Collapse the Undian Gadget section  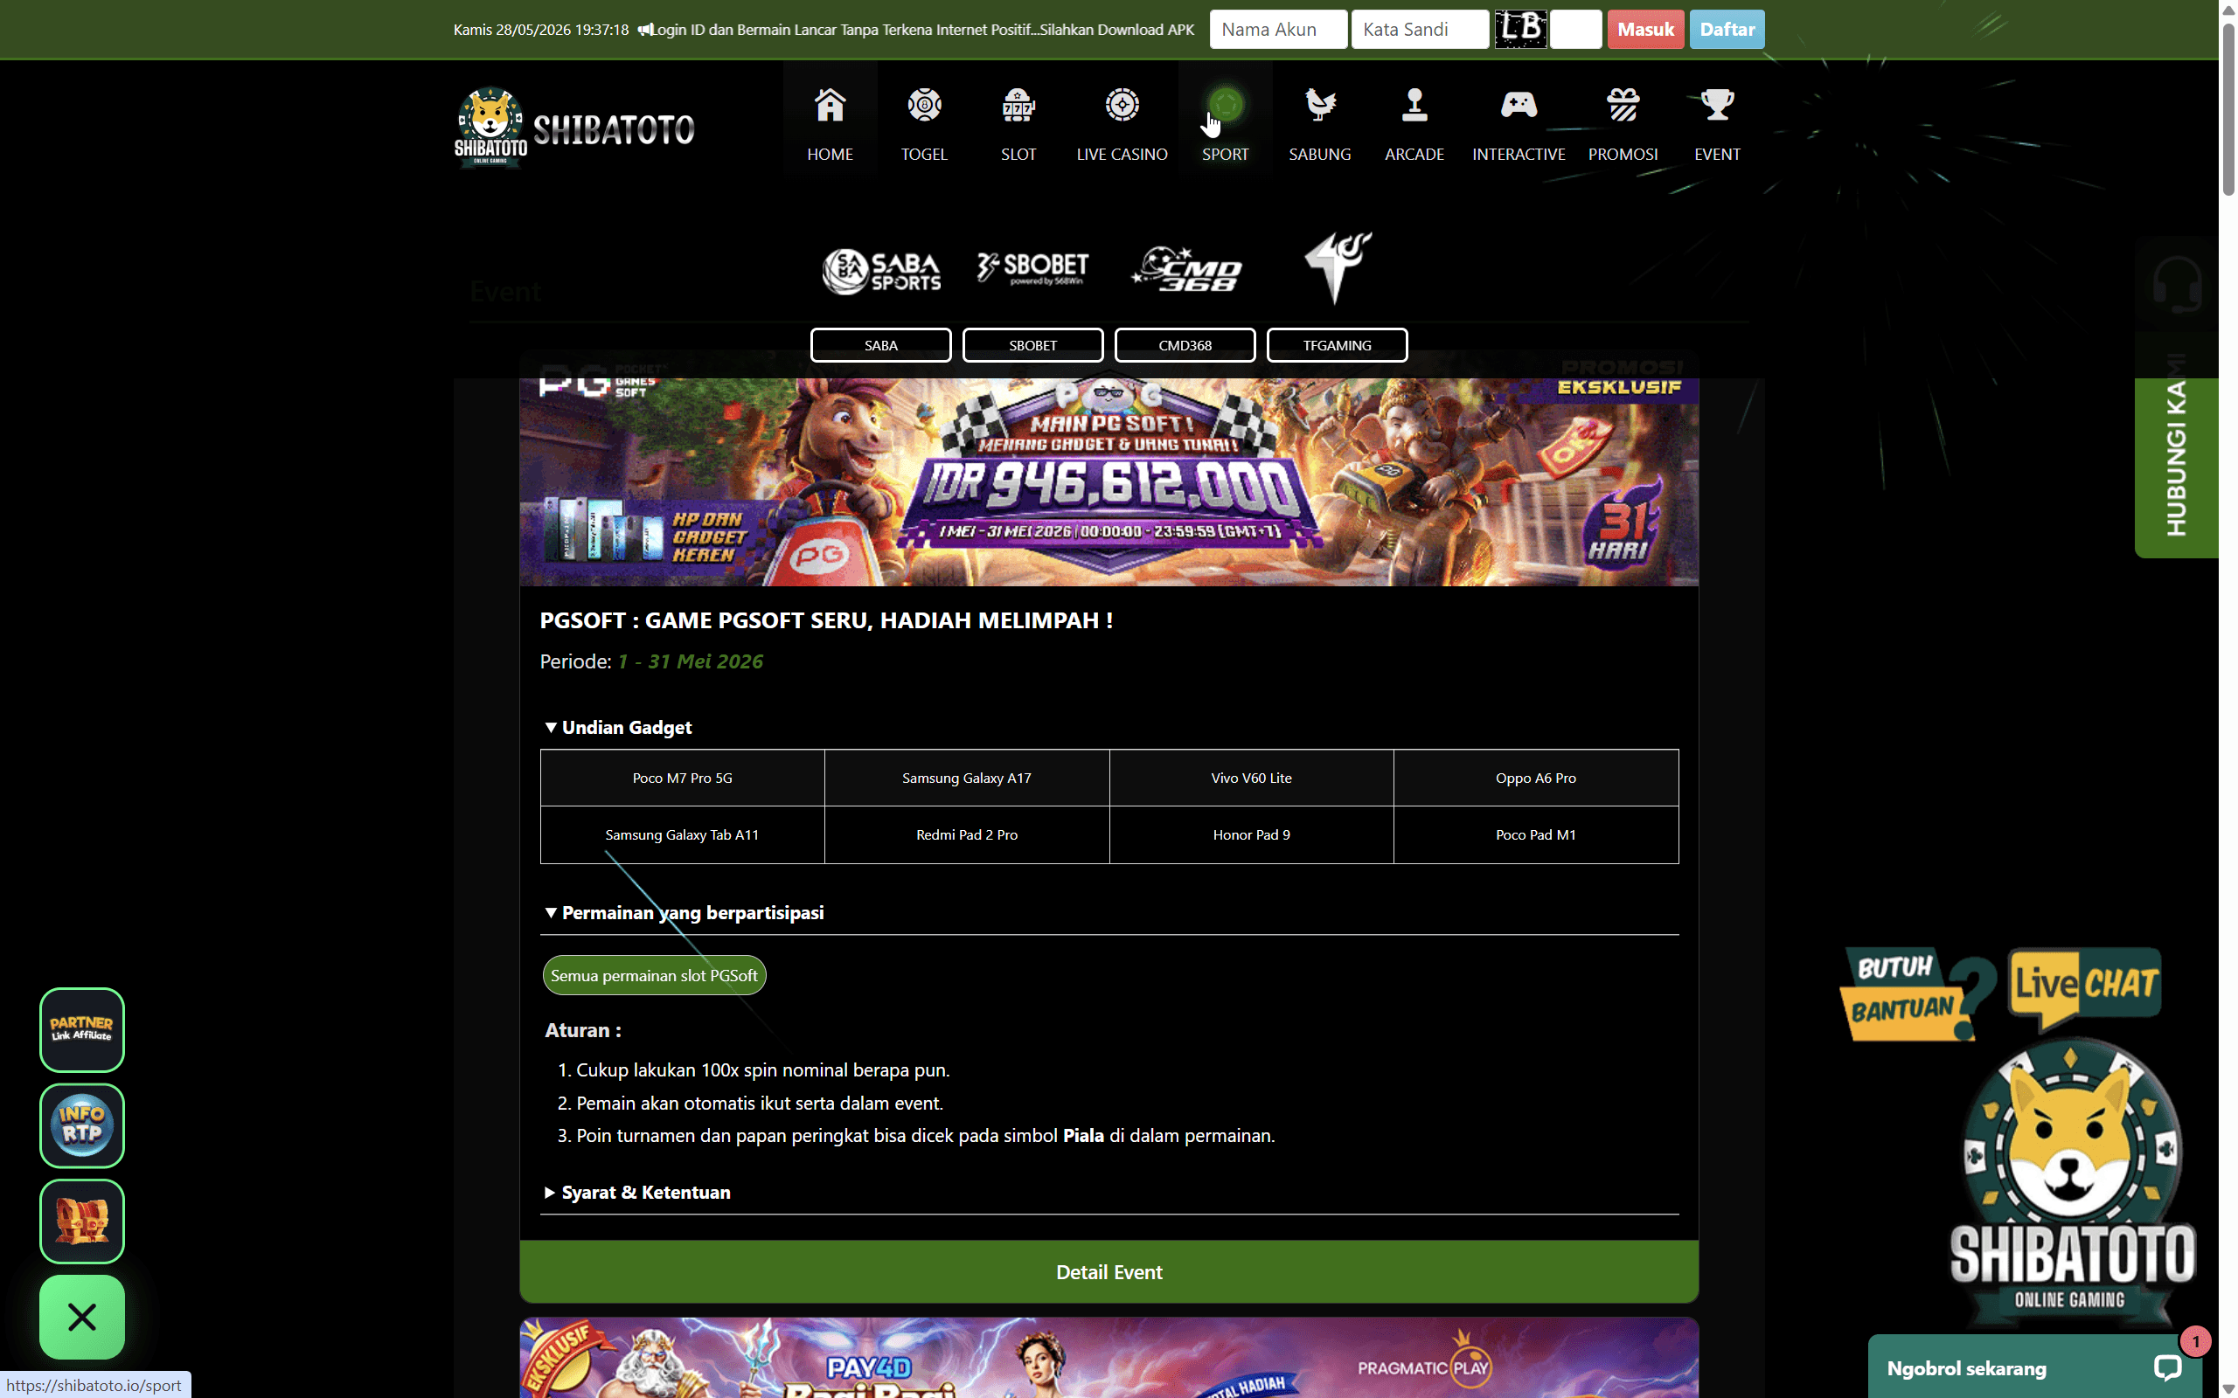(618, 728)
